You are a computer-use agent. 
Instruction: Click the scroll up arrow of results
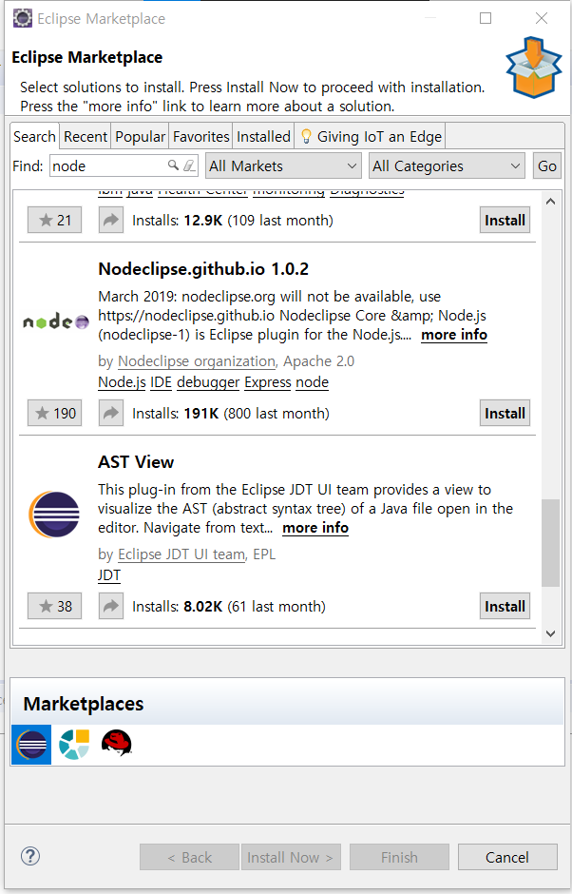coord(550,202)
